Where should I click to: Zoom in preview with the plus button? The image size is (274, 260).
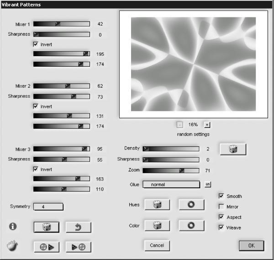(x=207, y=125)
